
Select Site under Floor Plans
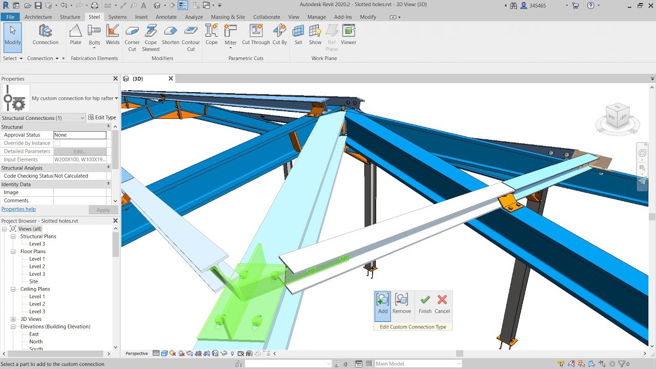[x=33, y=281]
